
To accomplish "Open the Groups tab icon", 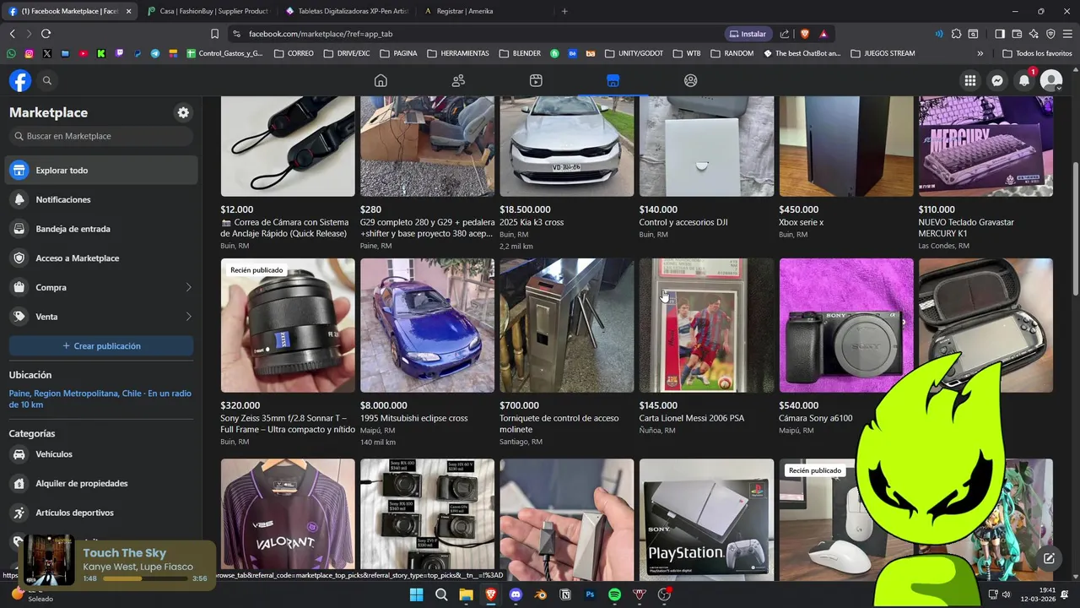I will (x=691, y=80).
